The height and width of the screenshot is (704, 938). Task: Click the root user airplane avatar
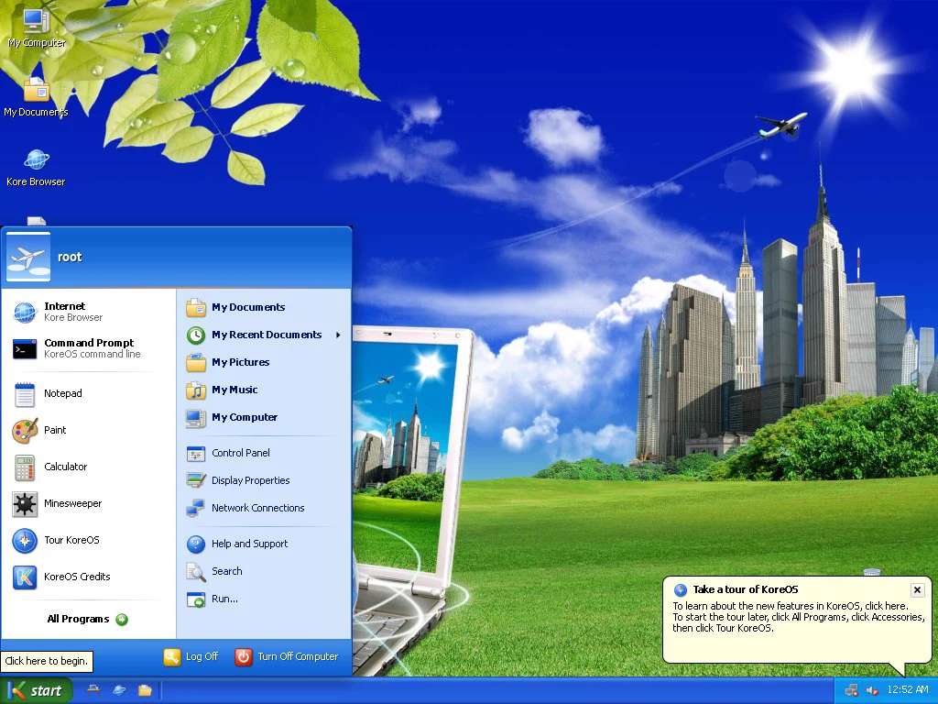click(28, 258)
